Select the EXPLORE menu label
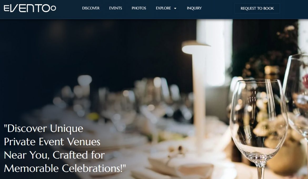Viewport: 308px width, 179px height. pyautogui.click(x=163, y=8)
